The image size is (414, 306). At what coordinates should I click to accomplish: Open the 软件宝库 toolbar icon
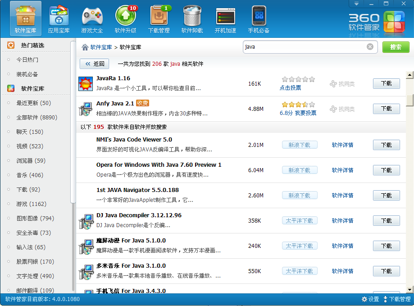pos(26,18)
